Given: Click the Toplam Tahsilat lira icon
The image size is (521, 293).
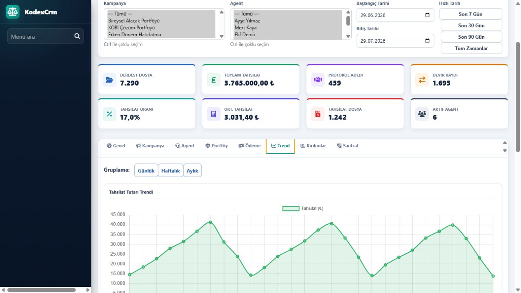Looking at the screenshot, I should [x=214, y=80].
